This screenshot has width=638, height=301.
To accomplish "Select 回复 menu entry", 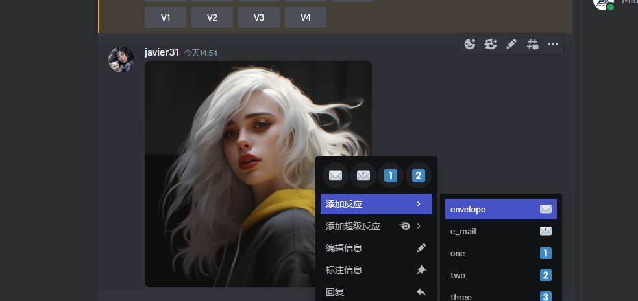I will pyautogui.click(x=376, y=292).
